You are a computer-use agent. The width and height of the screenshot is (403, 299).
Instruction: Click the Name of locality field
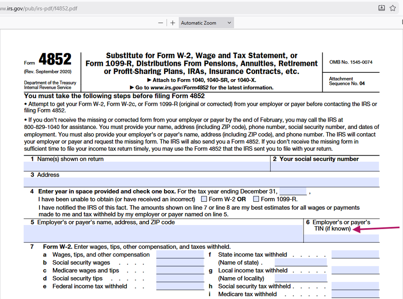pos(301,278)
